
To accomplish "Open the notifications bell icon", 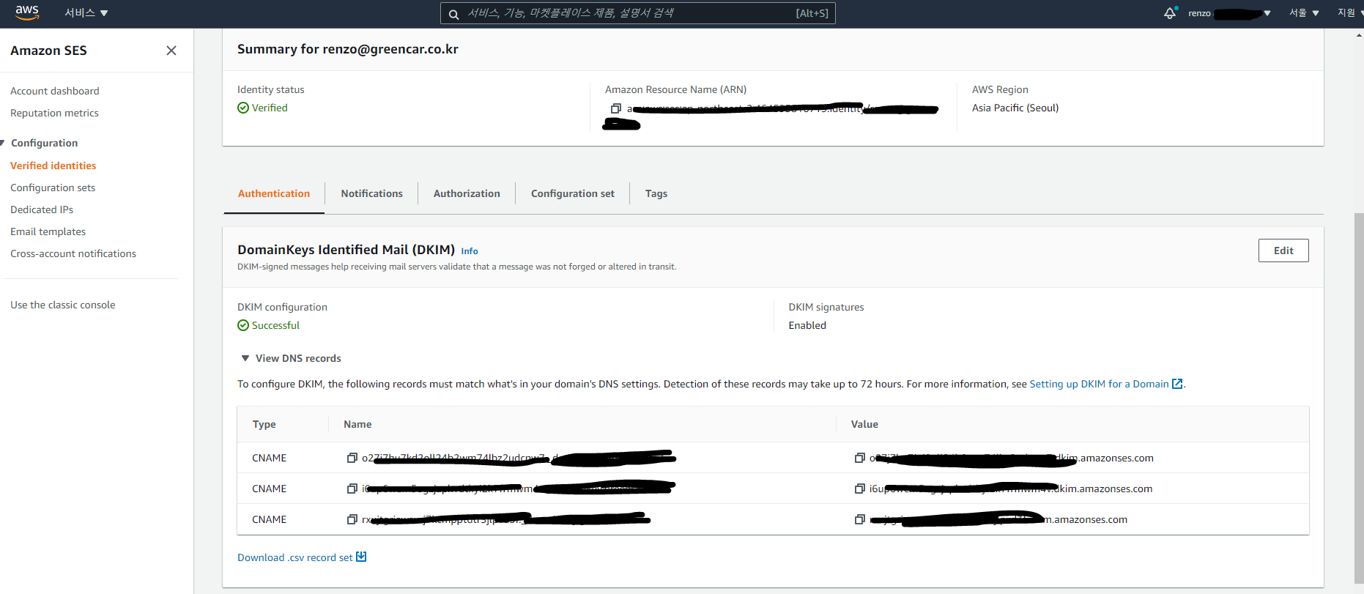I will click(1170, 13).
